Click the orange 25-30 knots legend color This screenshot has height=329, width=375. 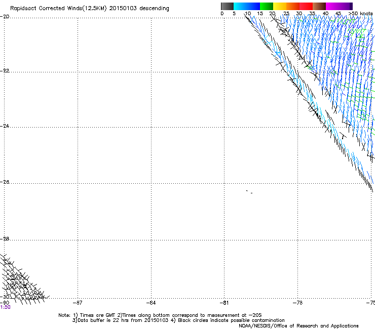[293, 6]
